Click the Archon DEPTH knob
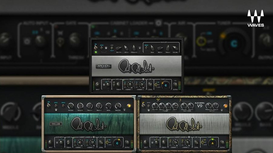The height and width of the screenshot is (153, 273). (x=126, y=48)
